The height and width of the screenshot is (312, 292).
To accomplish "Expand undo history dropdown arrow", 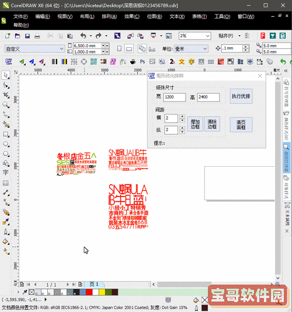I will 91,36.
